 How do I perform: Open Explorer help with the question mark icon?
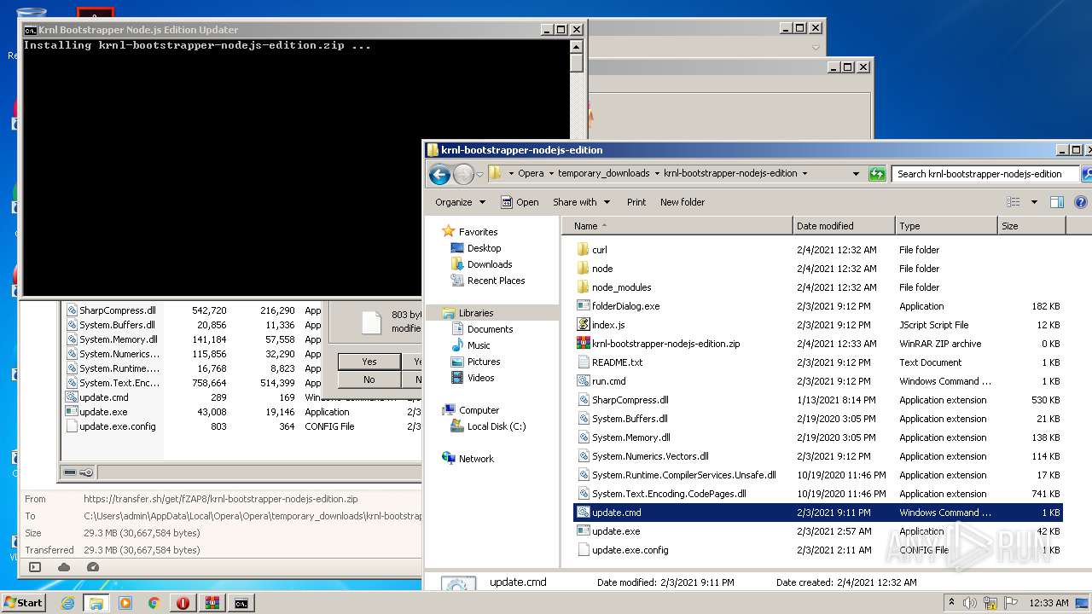click(x=1080, y=202)
